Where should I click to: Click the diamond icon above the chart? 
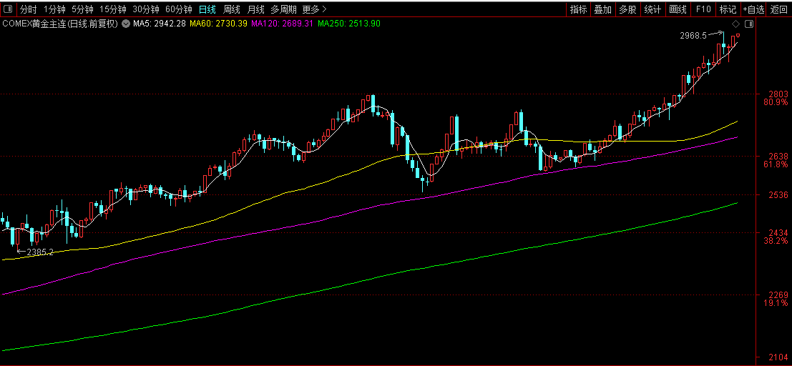[736, 24]
